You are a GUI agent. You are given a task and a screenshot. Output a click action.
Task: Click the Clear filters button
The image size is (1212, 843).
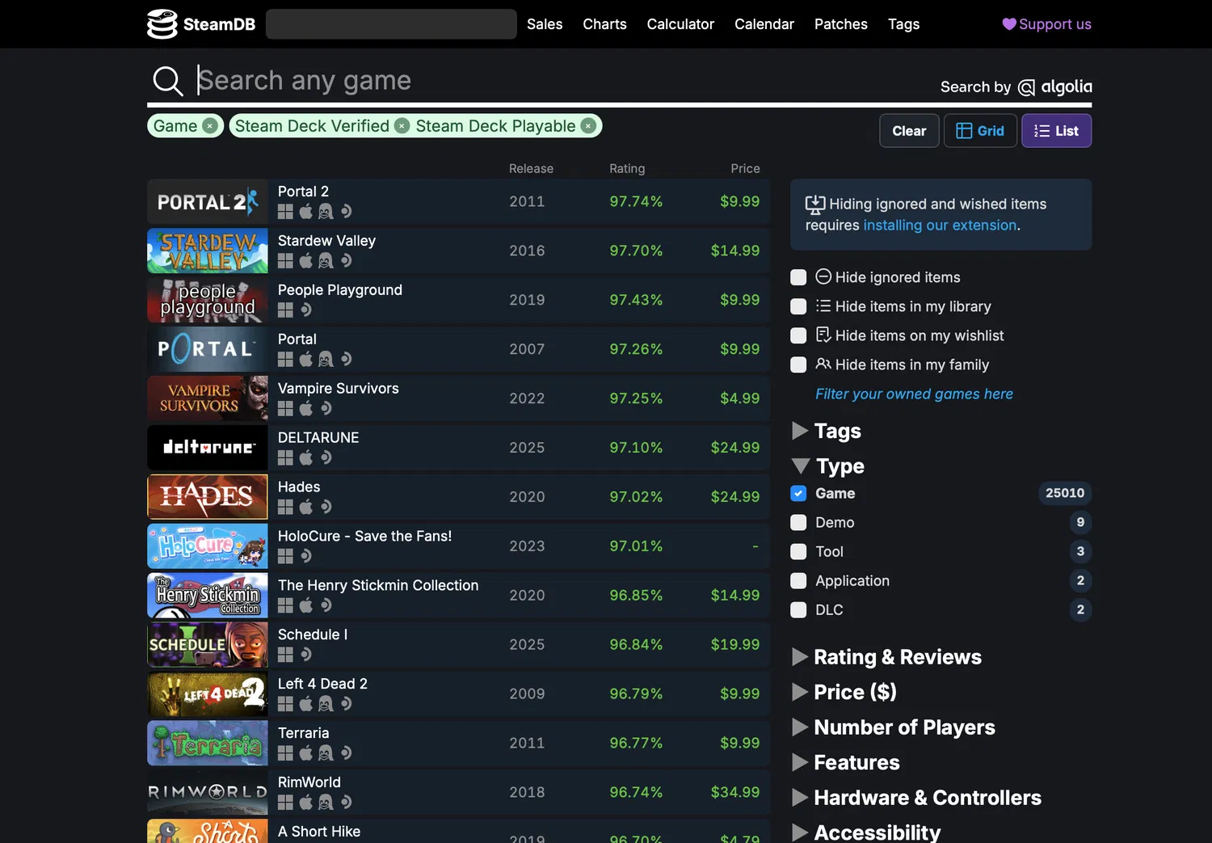click(909, 131)
